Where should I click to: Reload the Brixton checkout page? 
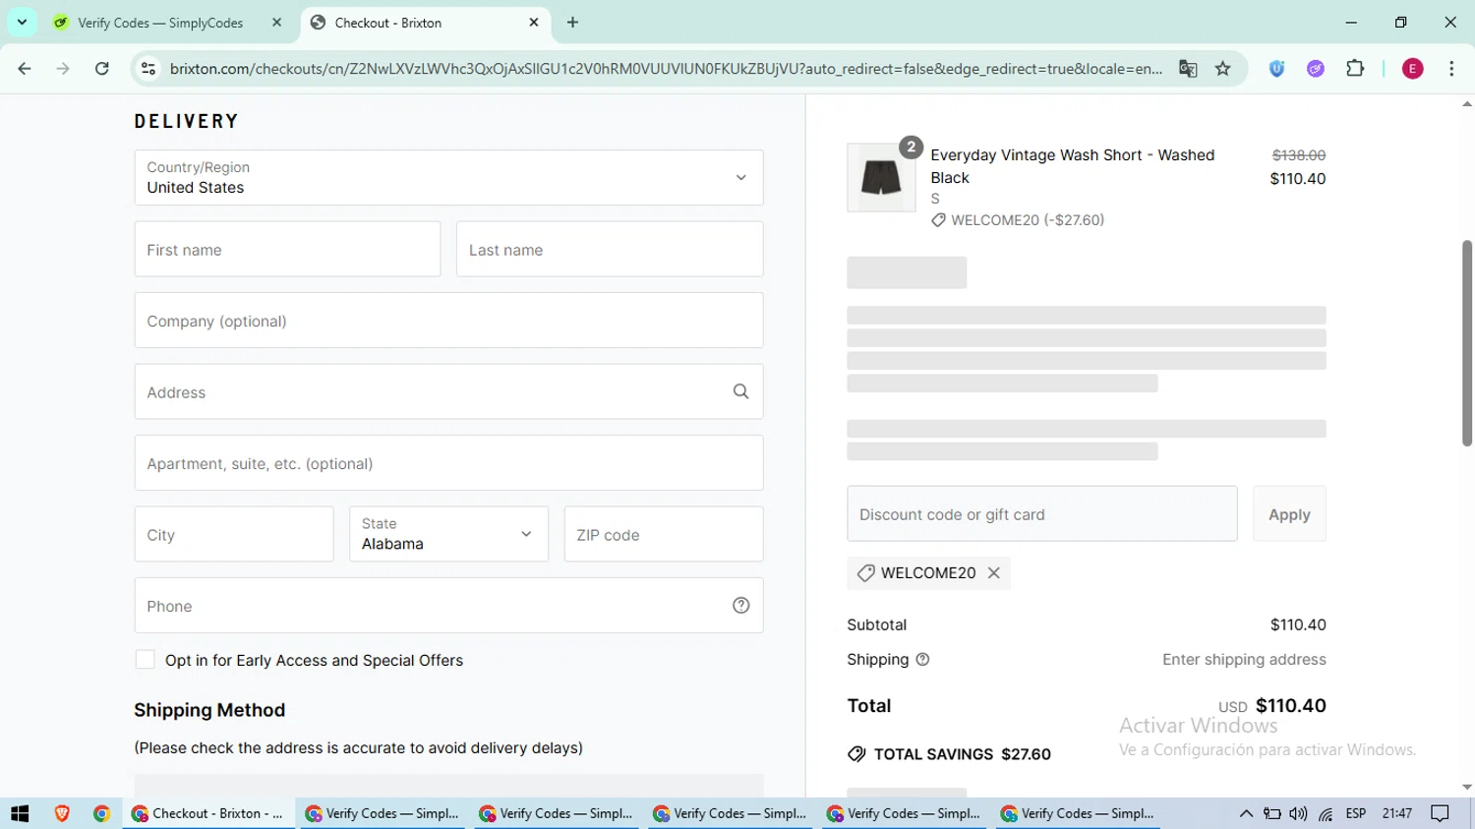pyautogui.click(x=101, y=69)
